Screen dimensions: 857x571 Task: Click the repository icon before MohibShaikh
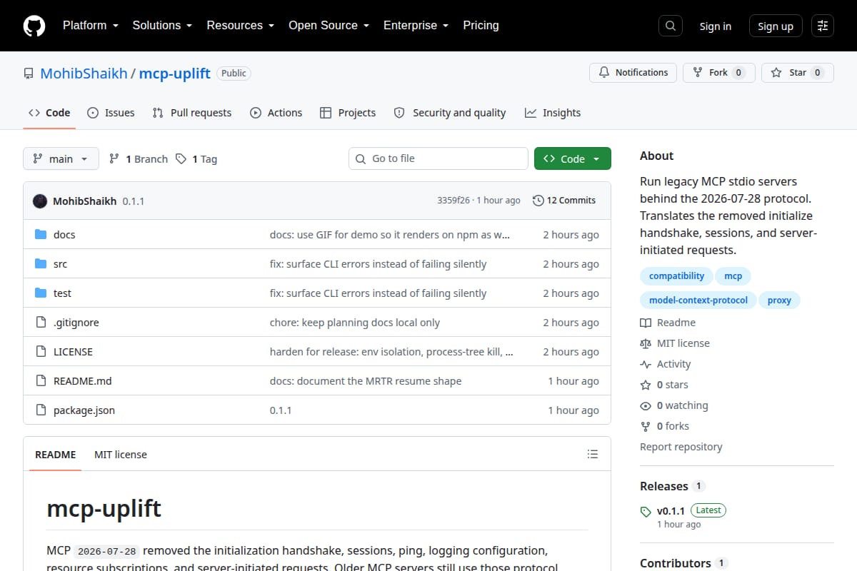[29, 74]
